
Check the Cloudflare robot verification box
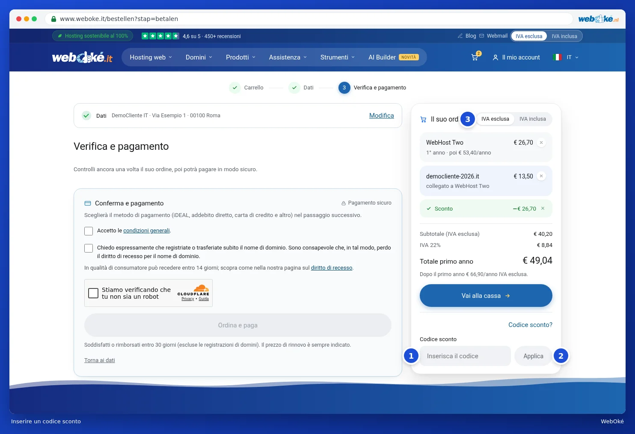tap(93, 293)
